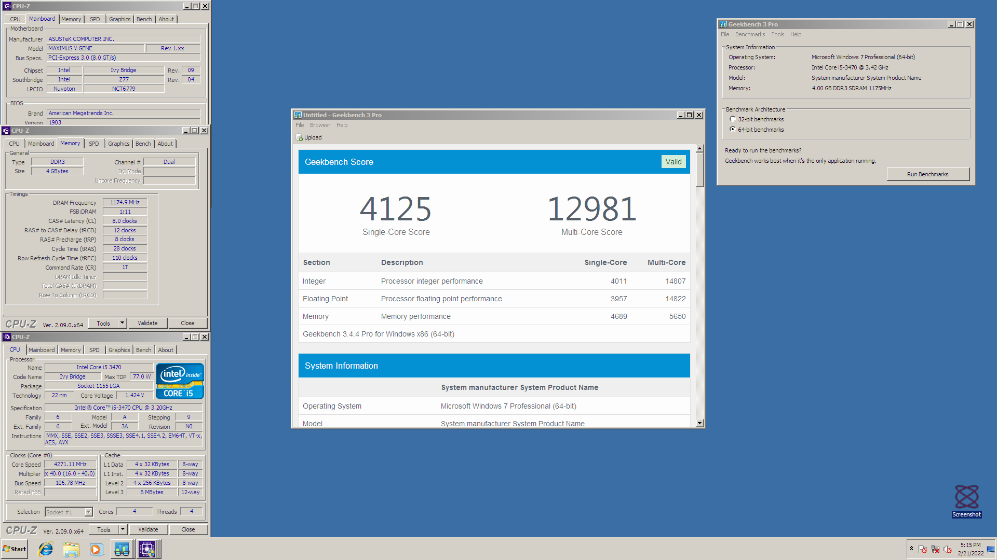Click Help menu in Geekbench 3 Pro launcher
The height and width of the screenshot is (560, 997).
click(x=796, y=34)
